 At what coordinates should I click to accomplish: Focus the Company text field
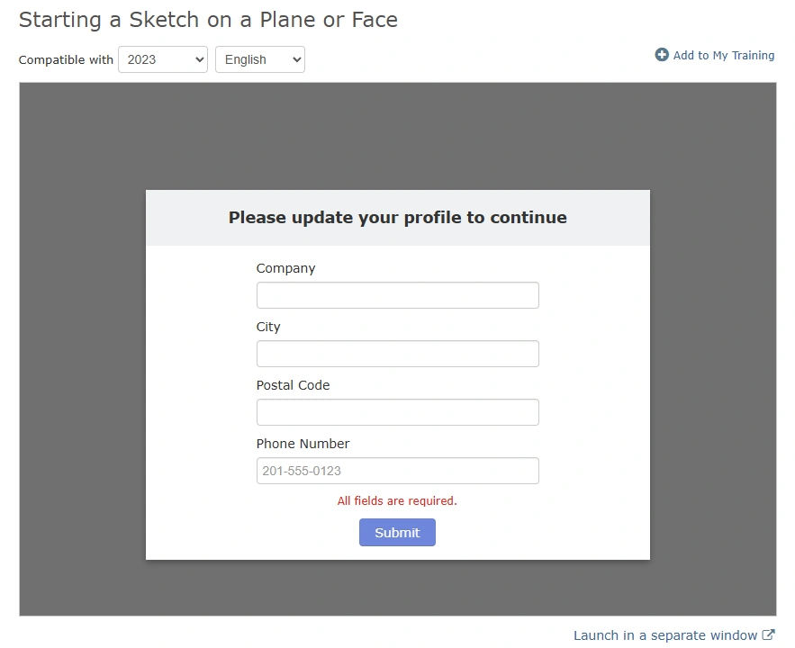397,295
